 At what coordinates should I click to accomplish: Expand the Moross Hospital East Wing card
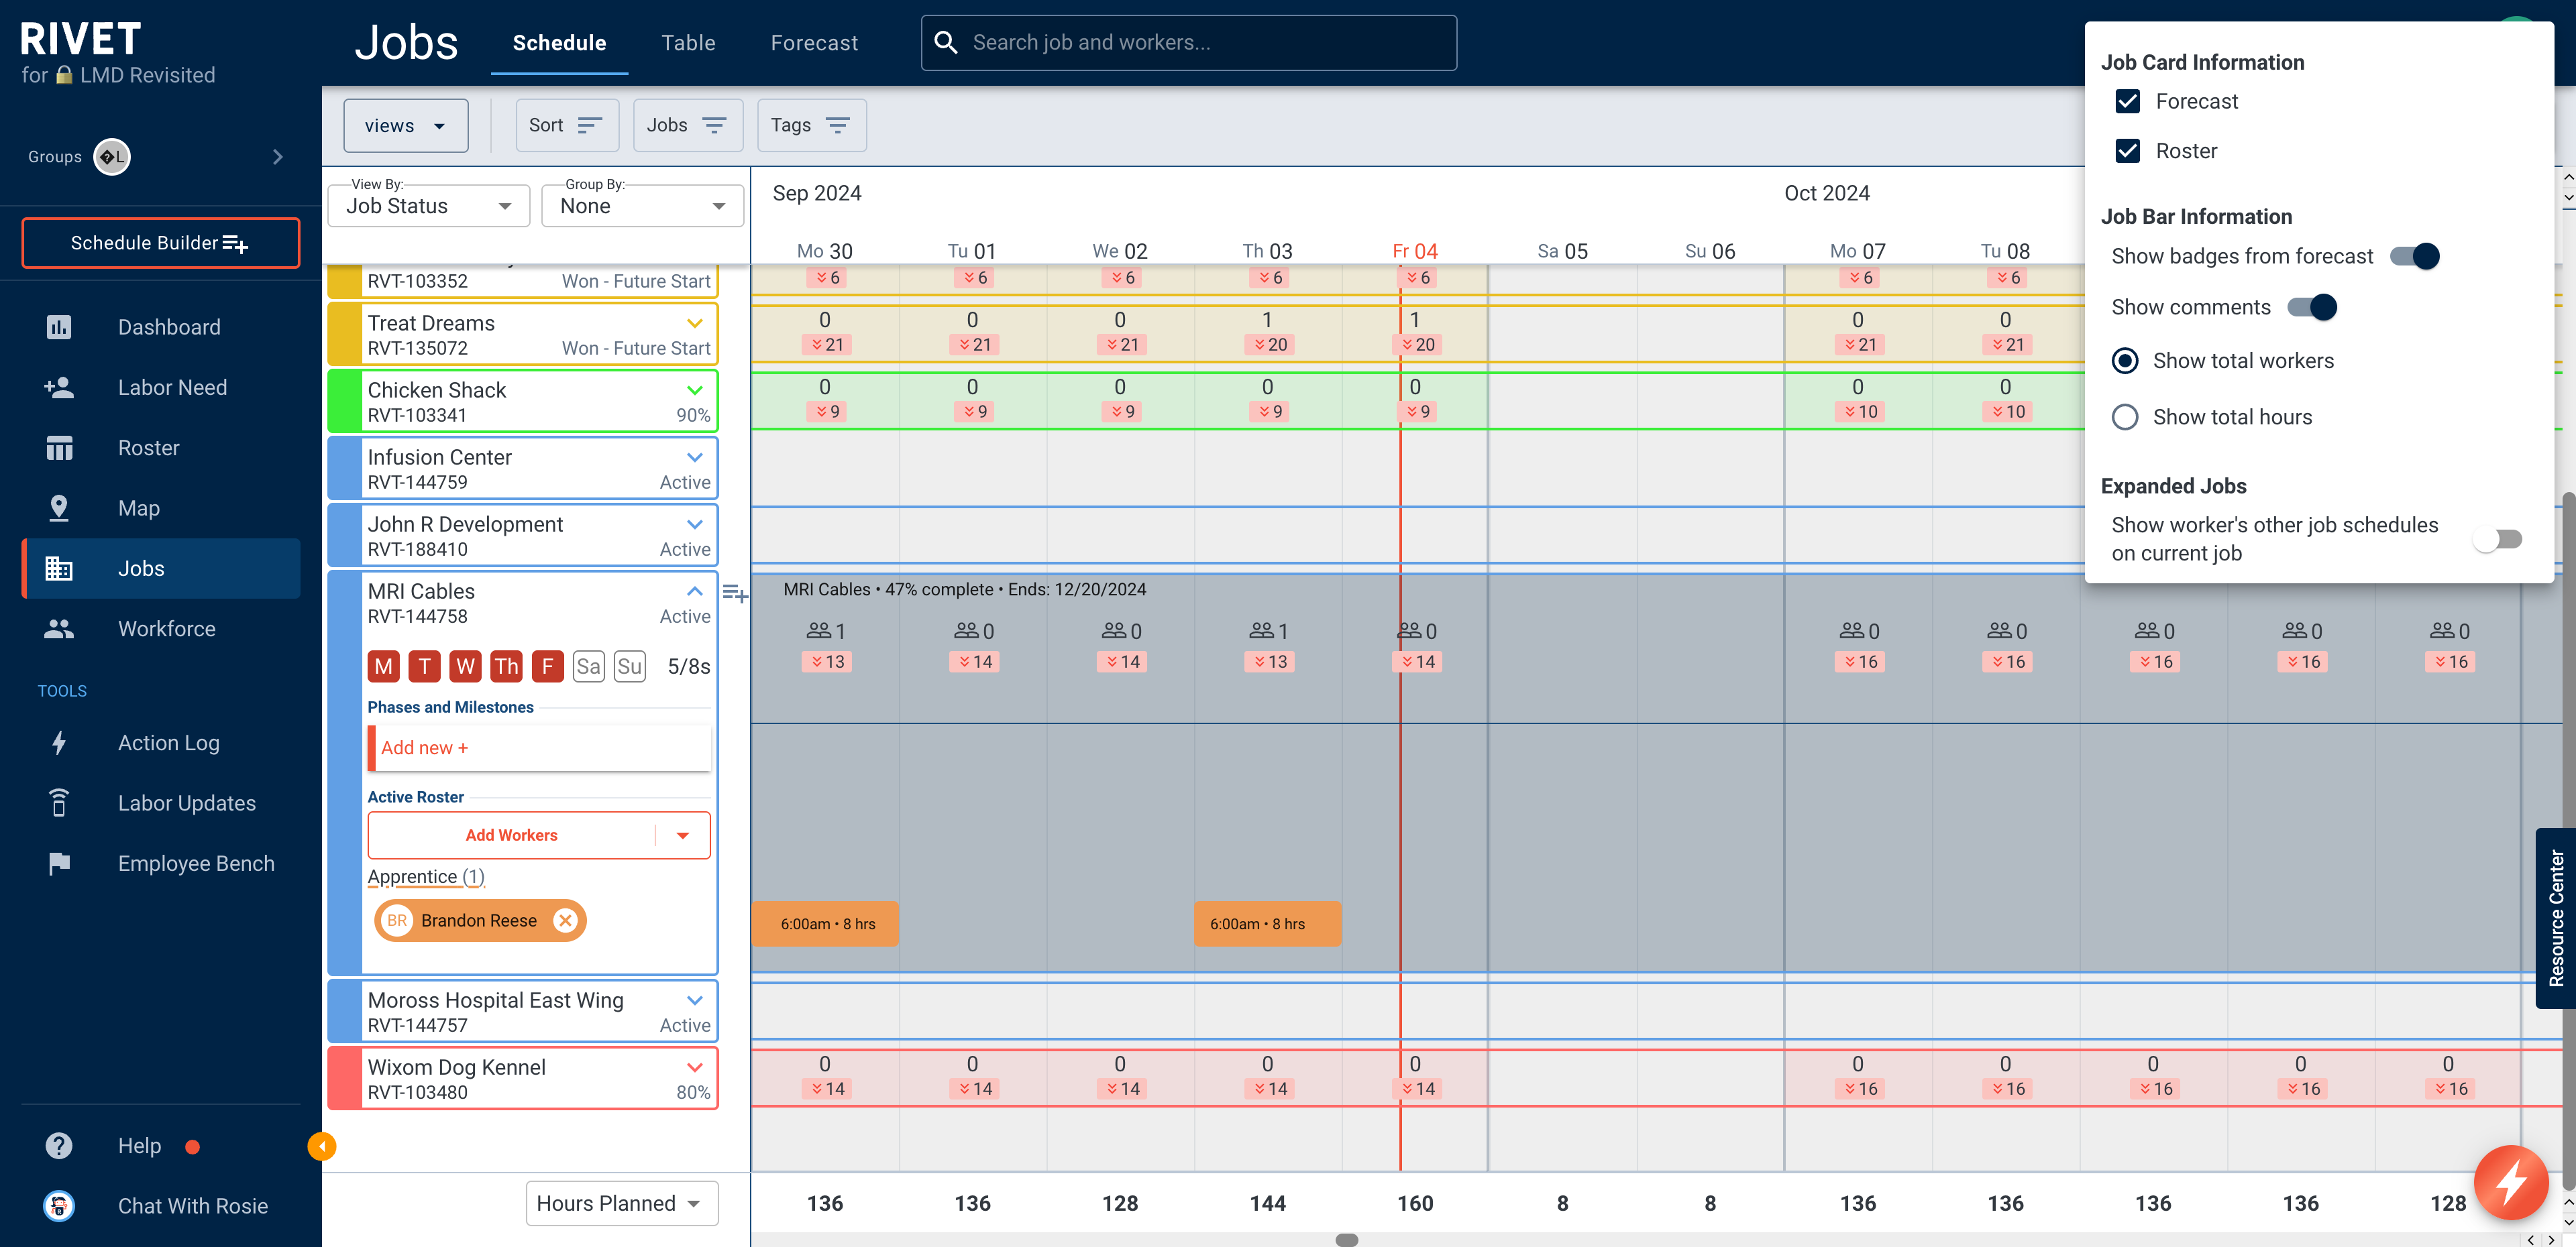coord(695,1000)
